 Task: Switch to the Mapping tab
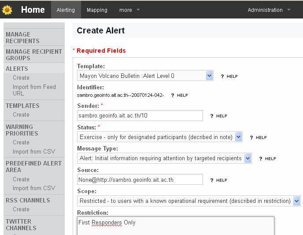[97, 10]
